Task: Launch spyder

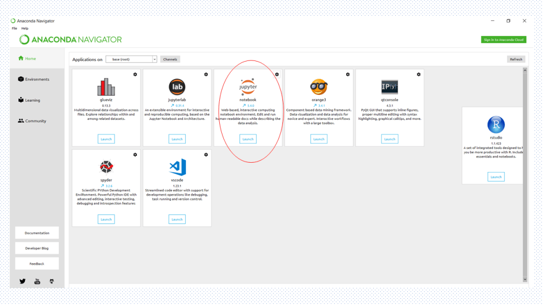Action: point(106,219)
